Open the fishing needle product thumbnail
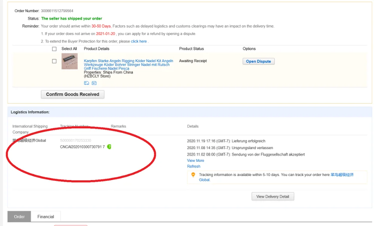The width and height of the screenshot is (374, 226). point(70,61)
